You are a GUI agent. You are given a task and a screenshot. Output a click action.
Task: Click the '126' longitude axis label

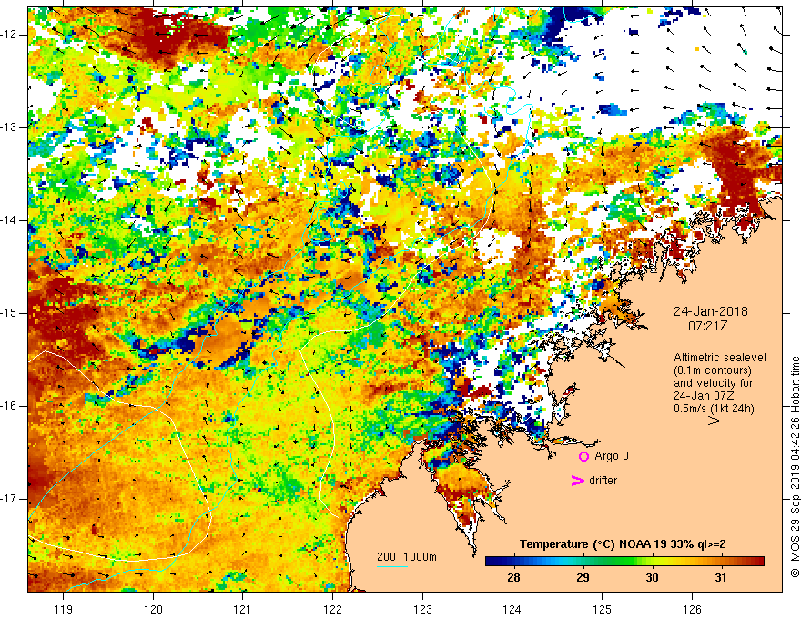[x=692, y=609]
